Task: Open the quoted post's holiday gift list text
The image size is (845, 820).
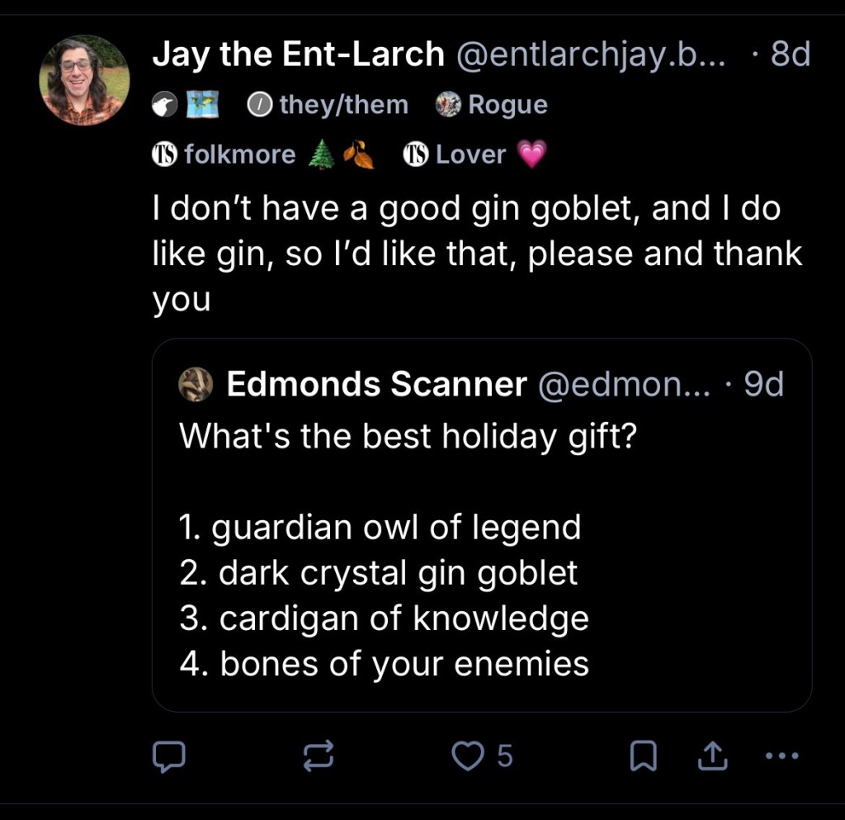Action: (x=384, y=595)
